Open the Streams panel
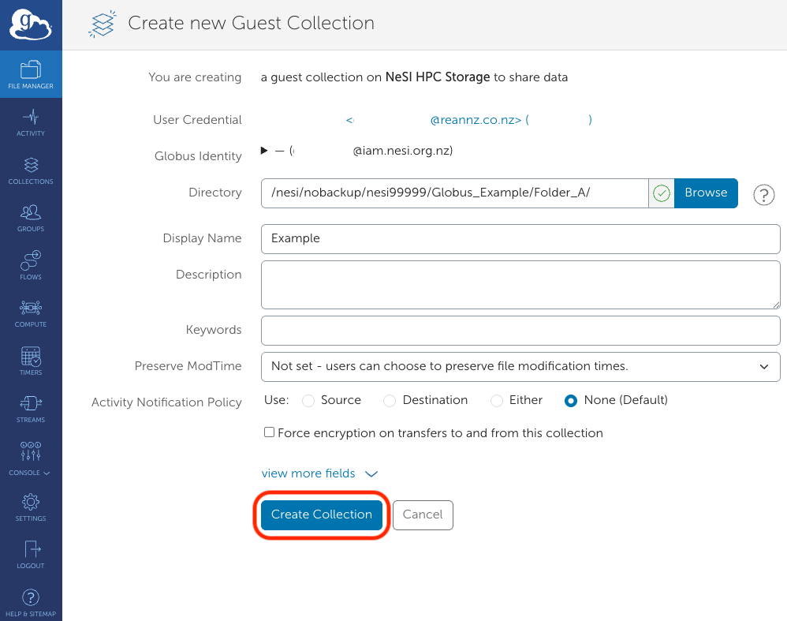This screenshot has height=621, width=787. coord(31,408)
